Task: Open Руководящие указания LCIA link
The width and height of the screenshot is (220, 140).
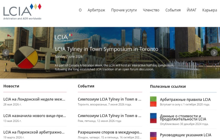Action: (x=186, y=135)
